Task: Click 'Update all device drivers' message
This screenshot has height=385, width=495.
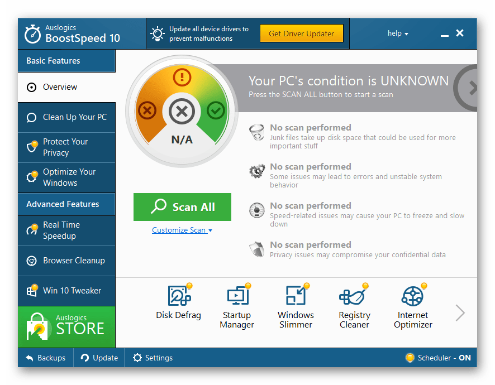Action: point(209,33)
